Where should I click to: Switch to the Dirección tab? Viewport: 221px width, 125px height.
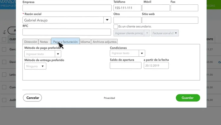(30, 42)
